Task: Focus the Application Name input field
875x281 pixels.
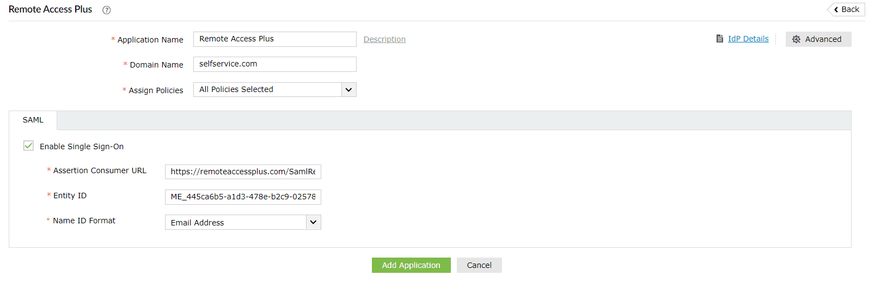Action: point(274,39)
